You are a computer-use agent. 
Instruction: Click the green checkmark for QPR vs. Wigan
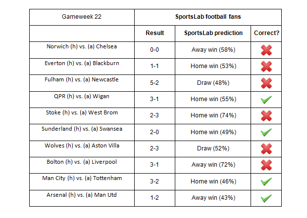pos(266,99)
